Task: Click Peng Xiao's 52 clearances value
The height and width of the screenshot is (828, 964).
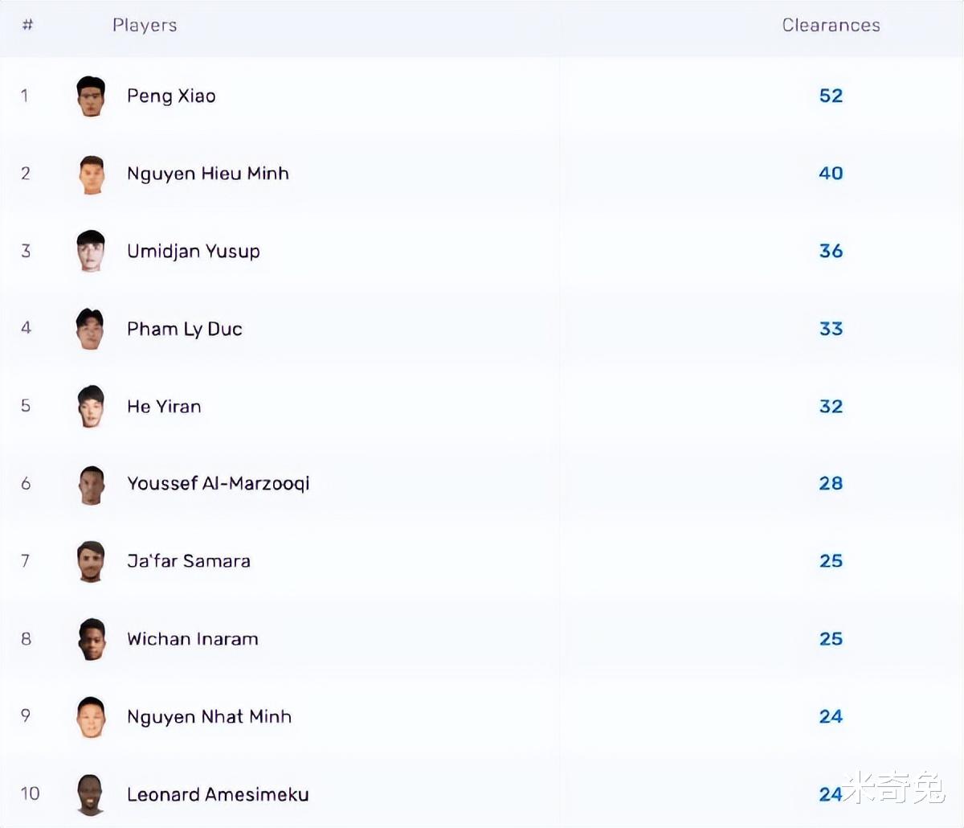Action: [x=831, y=96]
